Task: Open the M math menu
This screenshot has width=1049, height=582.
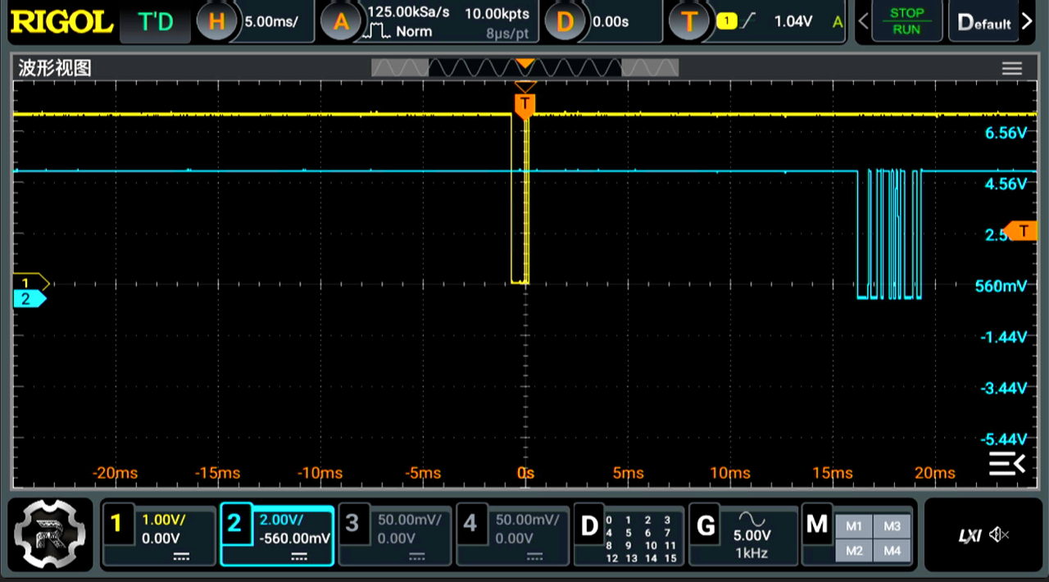Action: (x=816, y=525)
